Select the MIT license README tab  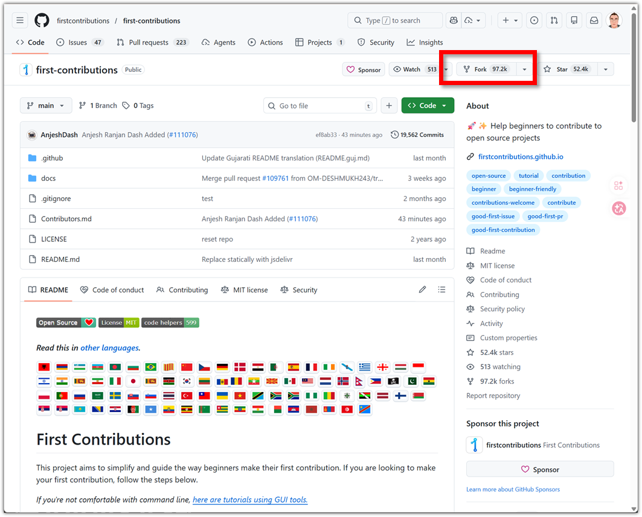click(x=245, y=290)
